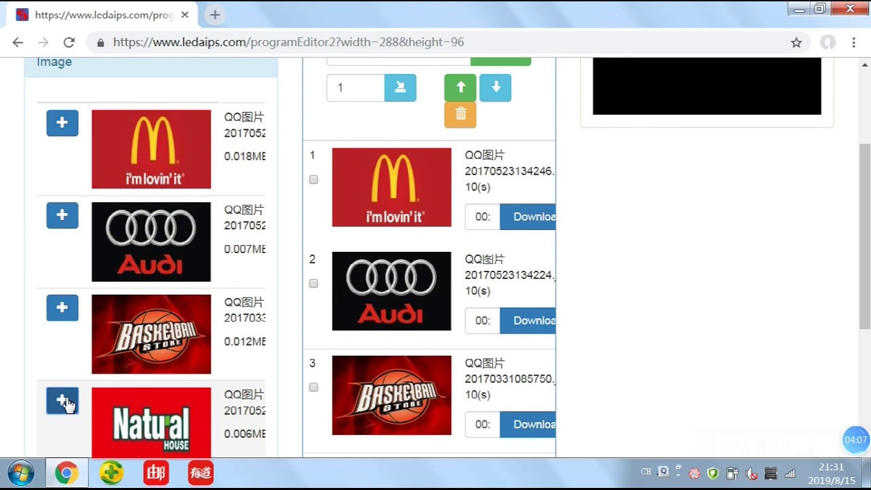Click the network signal tray icon
Viewport: 871px width, 490px height.
pos(790,473)
